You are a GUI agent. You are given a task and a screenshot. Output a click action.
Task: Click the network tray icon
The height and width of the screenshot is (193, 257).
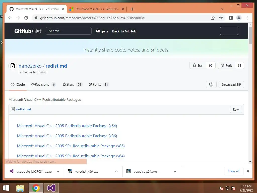coord(227,188)
